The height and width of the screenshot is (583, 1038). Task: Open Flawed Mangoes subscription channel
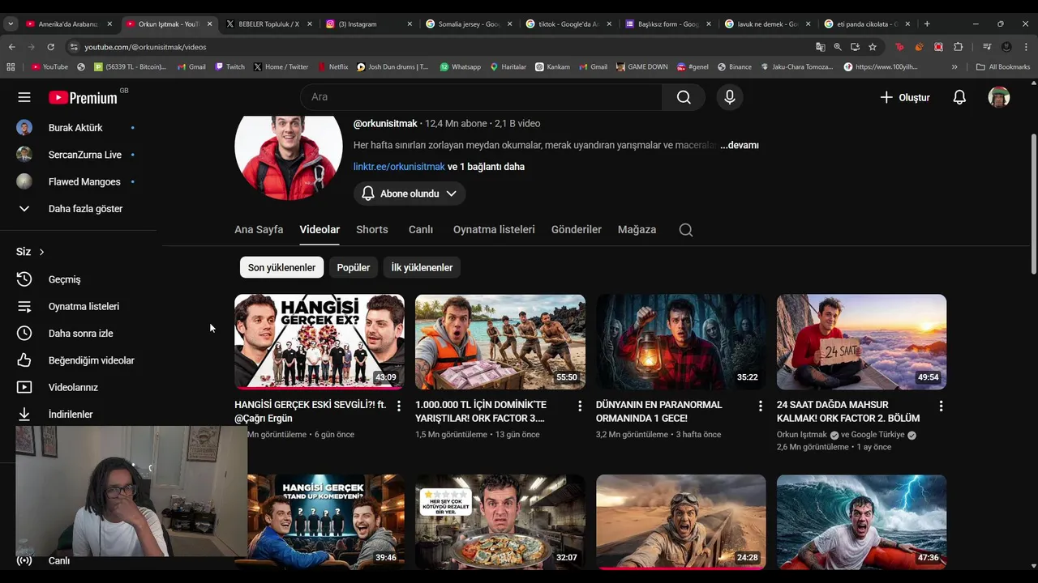click(x=84, y=182)
